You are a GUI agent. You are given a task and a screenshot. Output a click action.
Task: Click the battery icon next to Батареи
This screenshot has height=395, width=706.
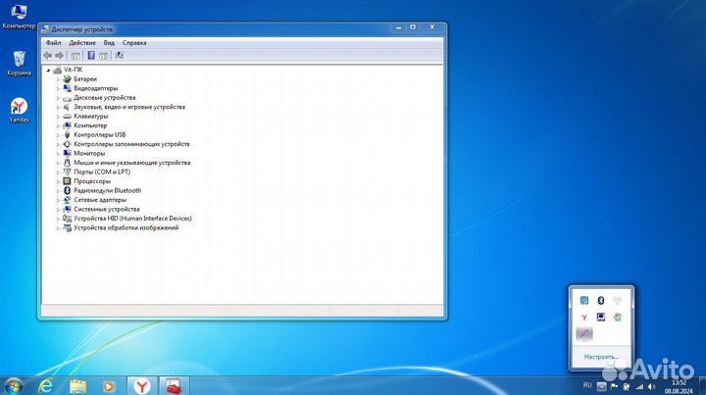(x=67, y=79)
